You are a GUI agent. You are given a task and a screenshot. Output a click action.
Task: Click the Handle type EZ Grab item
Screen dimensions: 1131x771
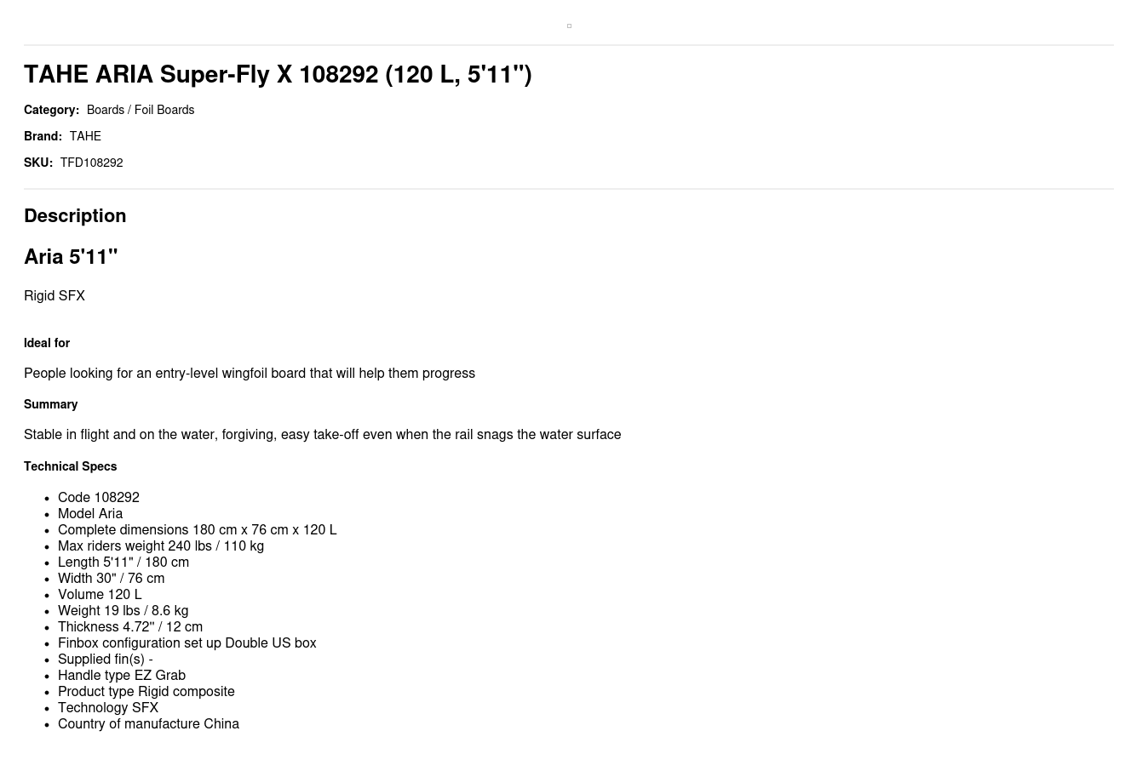click(122, 676)
